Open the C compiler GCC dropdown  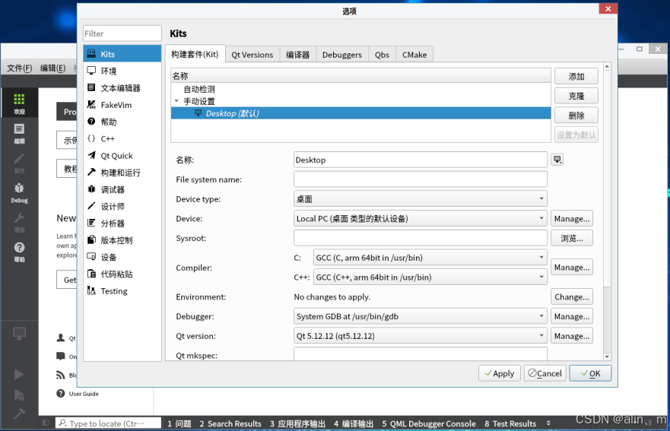coord(430,258)
